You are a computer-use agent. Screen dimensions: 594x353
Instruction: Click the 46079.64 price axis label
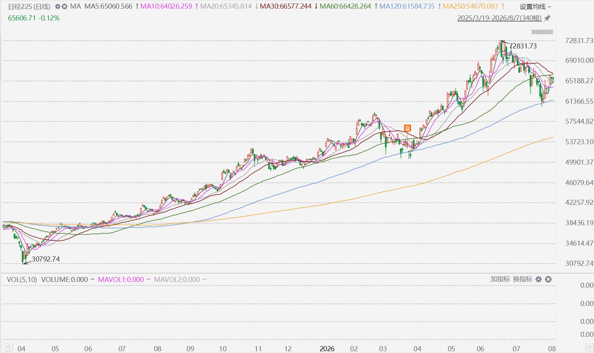click(x=579, y=183)
